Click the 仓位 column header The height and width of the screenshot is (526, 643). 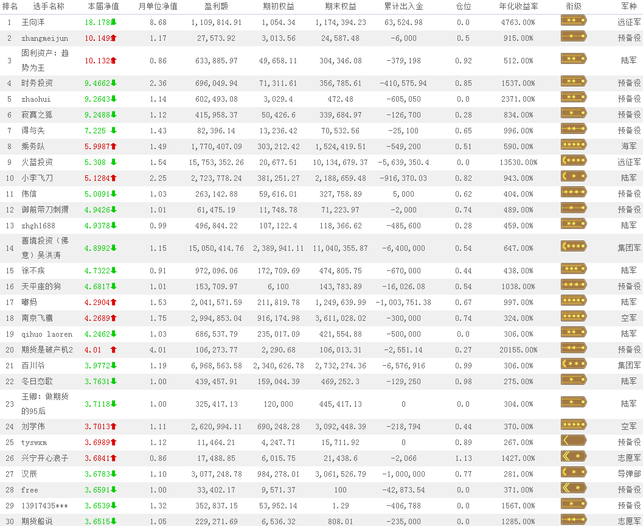(x=464, y=7)
